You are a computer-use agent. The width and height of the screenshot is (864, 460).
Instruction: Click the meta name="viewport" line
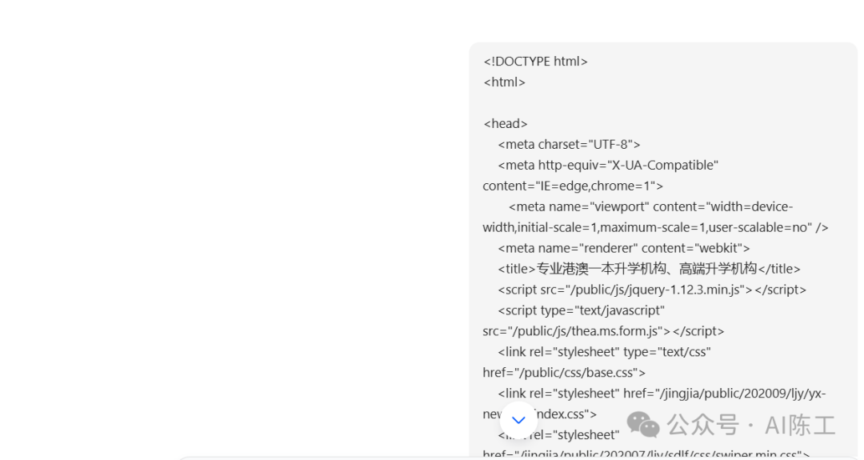[650, 207]
